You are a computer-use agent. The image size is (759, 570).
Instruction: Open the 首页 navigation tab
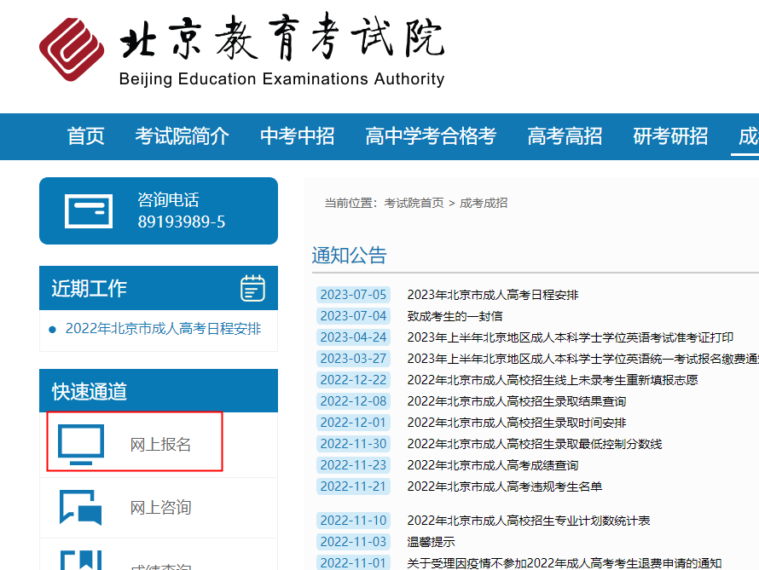pyautogui.click(x=86, y=136)
